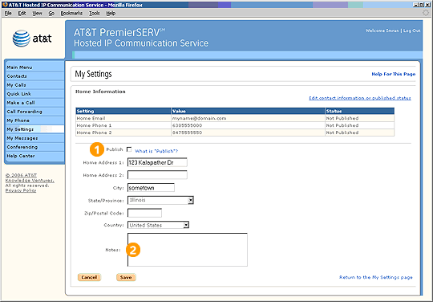Click the Status column header
Image resolution: width=433 pixels, height=302 pixels.
pos(359,111)
